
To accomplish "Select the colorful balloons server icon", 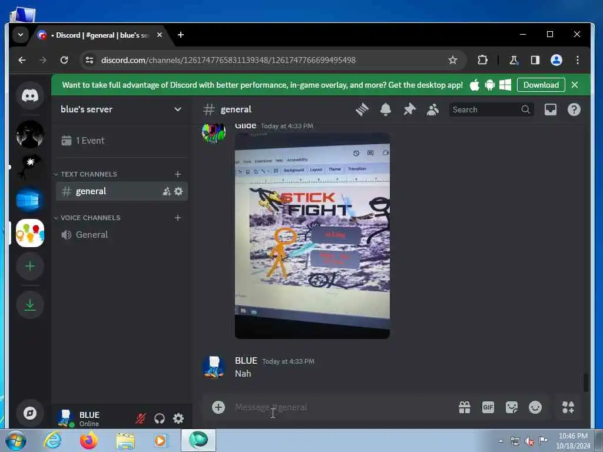I will coord(30,233).
